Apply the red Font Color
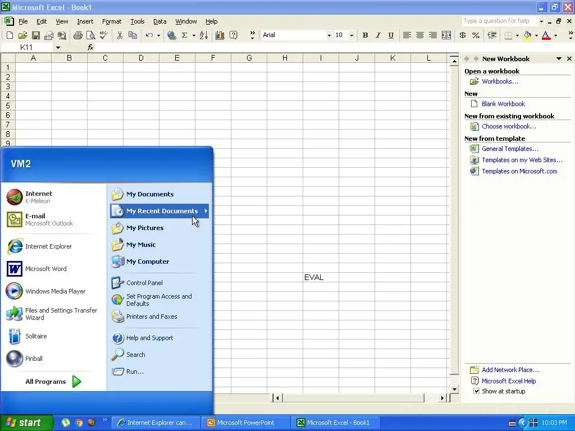Image resolution: width=575 pixels, height=431 pixels. pos(546,35)
